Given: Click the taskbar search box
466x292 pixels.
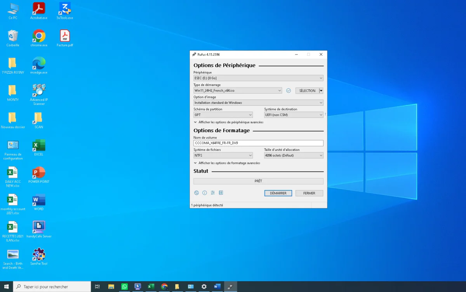Looking at the screenshot, I should tap(52, 287).
